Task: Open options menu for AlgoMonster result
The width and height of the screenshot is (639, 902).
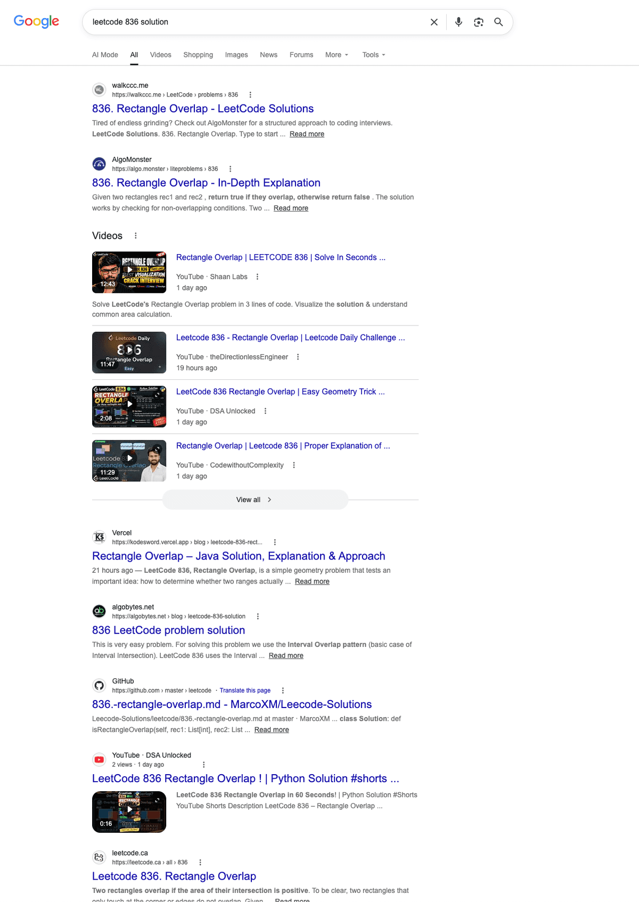Action: click(230, 169)
